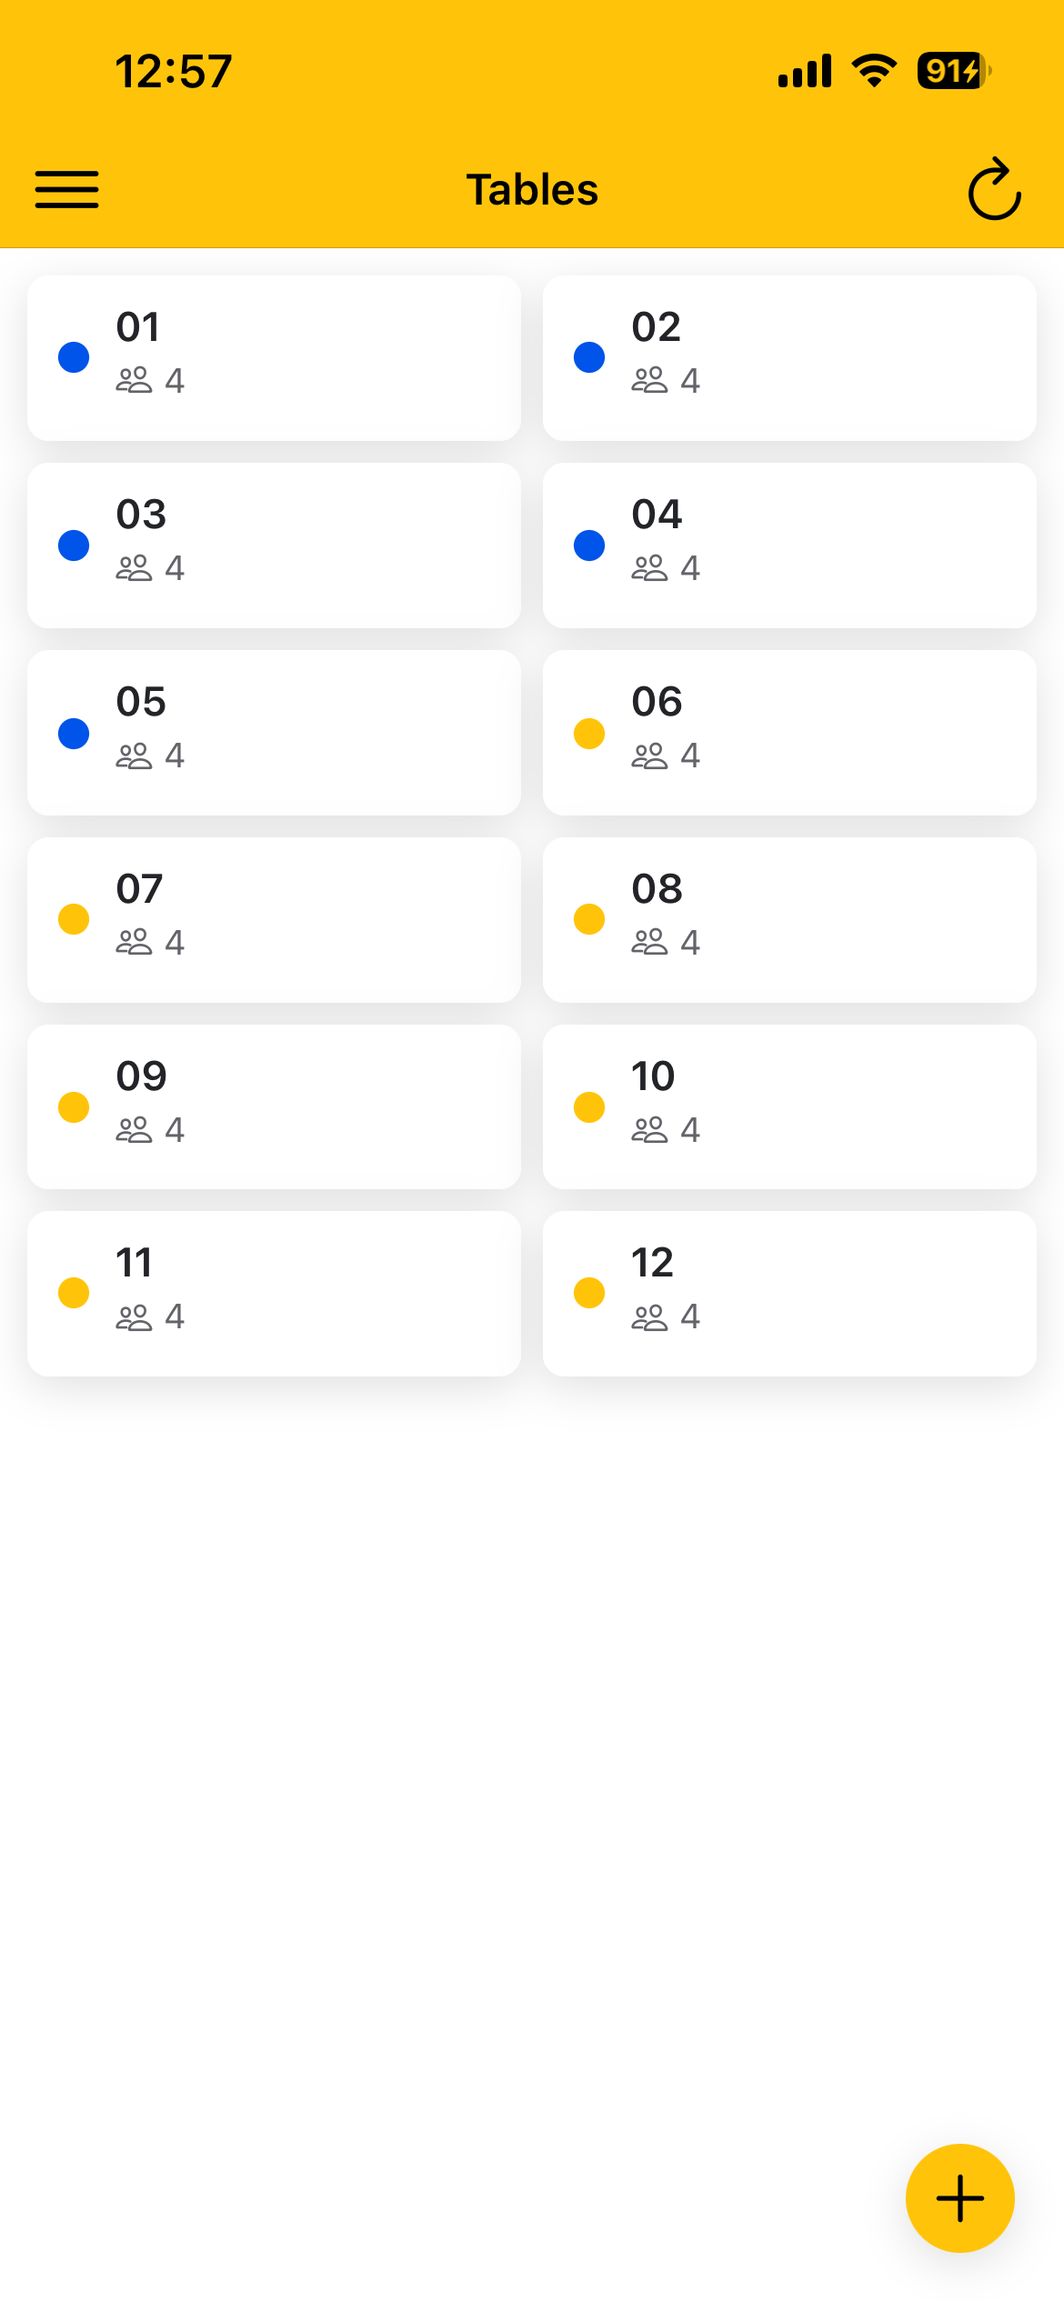Select table 08 card

click(789, 920)
